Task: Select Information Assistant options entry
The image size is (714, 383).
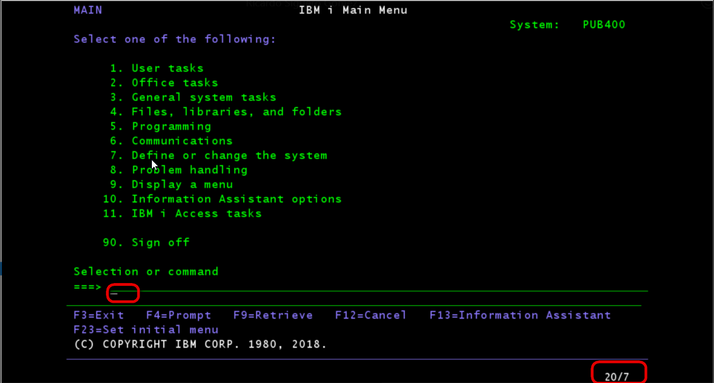Action: [236, 199]
